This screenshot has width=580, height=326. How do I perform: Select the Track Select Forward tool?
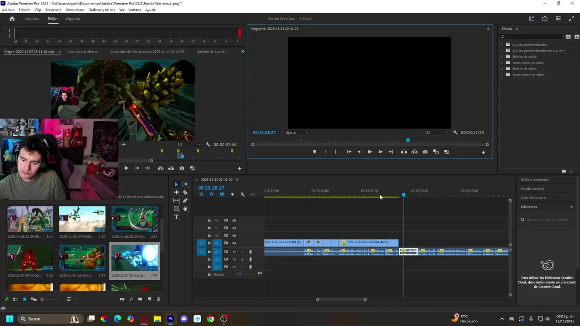(185, 184)
